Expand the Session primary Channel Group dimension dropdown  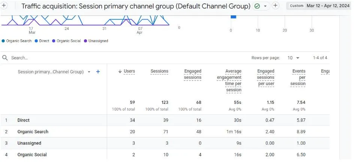pos(89,72)
